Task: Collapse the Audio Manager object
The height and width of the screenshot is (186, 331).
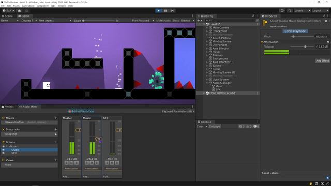Action: [207, 83]
